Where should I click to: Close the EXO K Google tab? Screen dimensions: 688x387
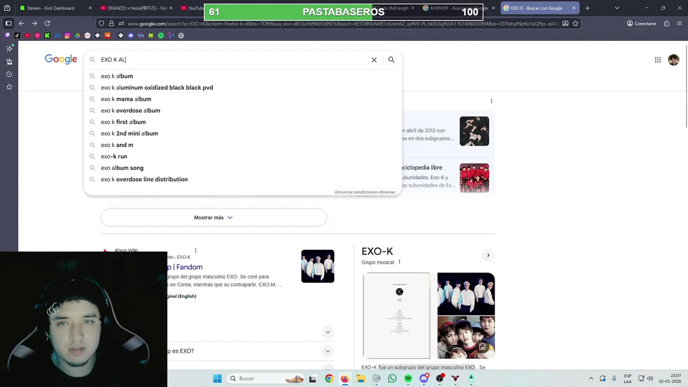coord(574,8)
